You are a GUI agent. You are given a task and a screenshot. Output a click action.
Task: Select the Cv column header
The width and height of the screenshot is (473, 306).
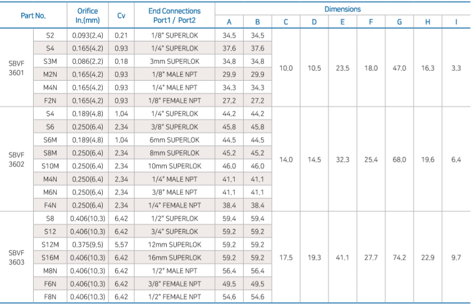pyautogui.click(x=121, y=16)
